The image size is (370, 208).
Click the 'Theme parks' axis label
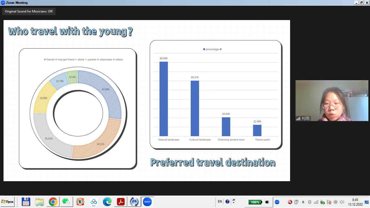pyautogui.click(x=262, y=140)
